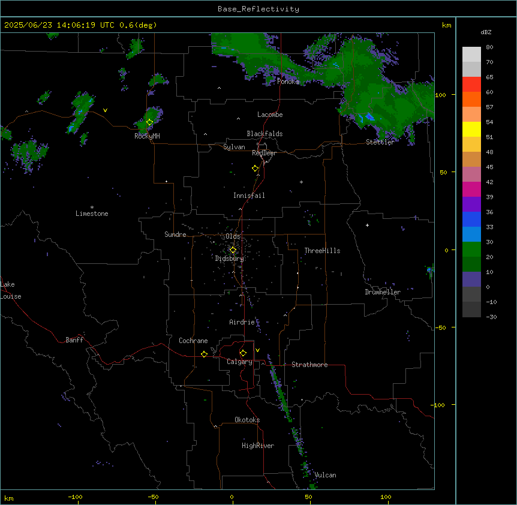Select the Airdrie label

[x=242, y=322]
